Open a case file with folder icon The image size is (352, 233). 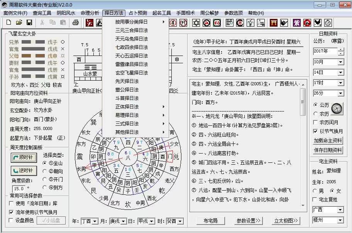coord(19,23)
